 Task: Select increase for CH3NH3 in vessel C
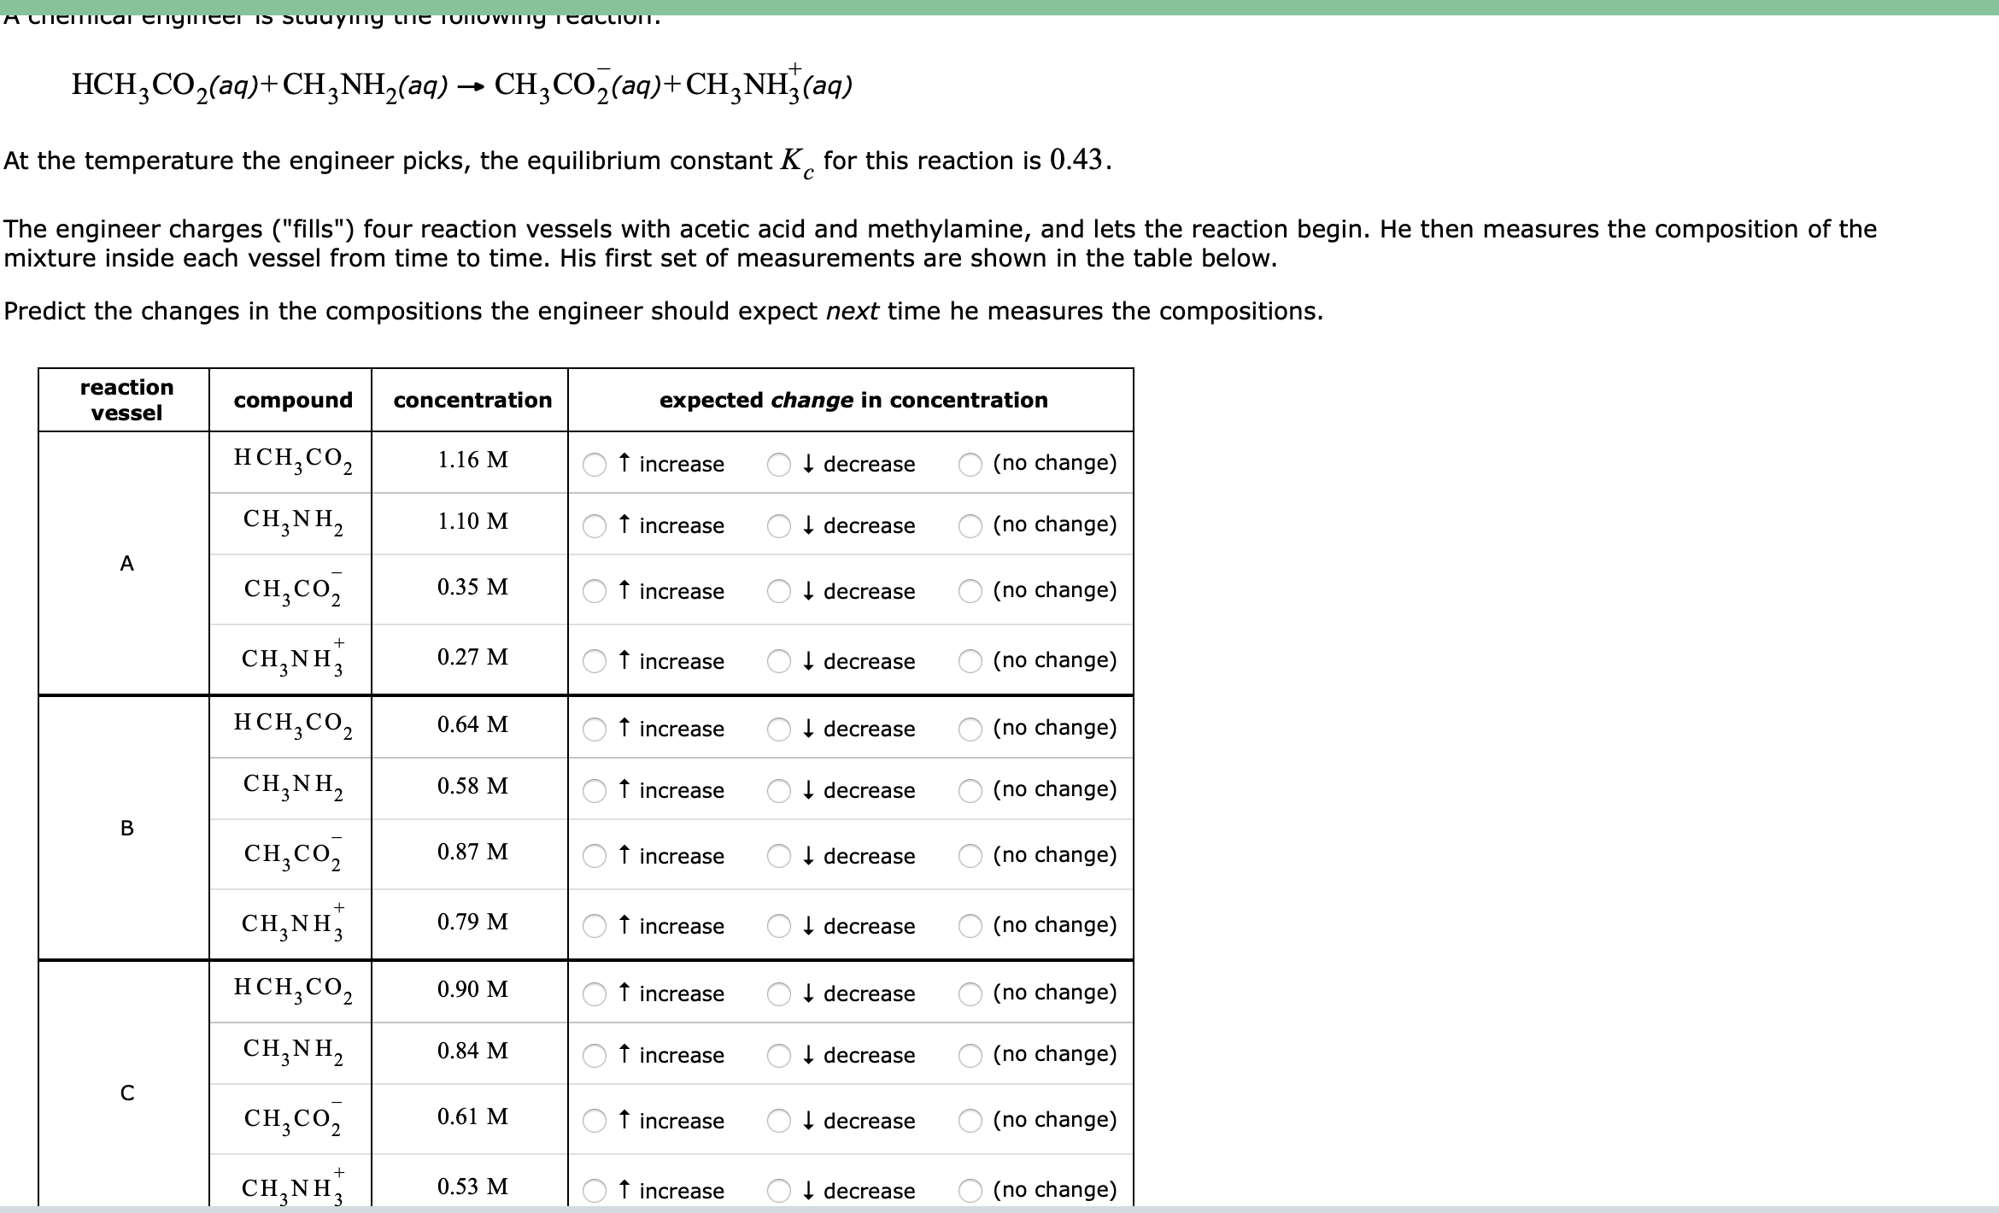pyautogui.click(x=594, y=1190)
